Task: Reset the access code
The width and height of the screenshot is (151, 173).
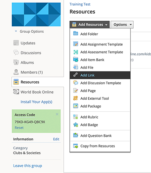Action: coord(19,127)
